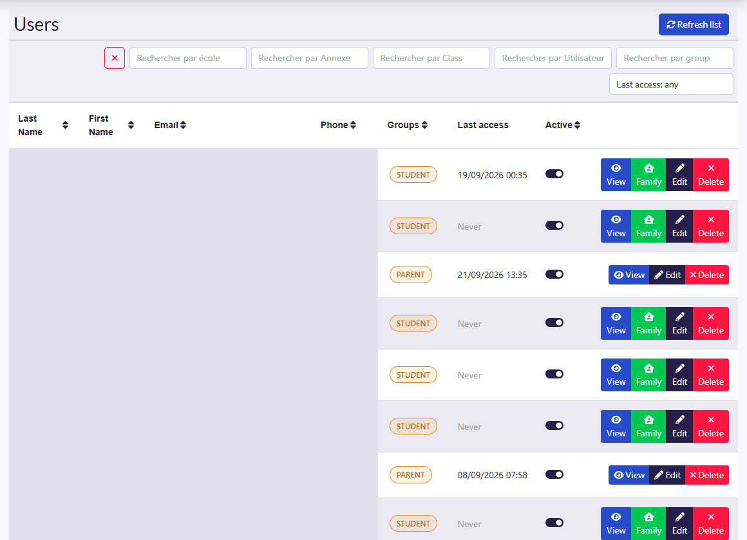
Task: Focus the Rechercher par école field
Action: [187, 58]
